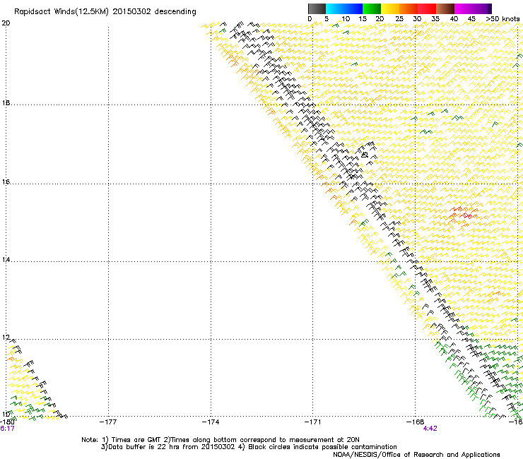Image resolution: width=523 pixels, height=459 pixels.
Task: Click the longitude label '-177' on the bottom axis
Action: (108, 422)
